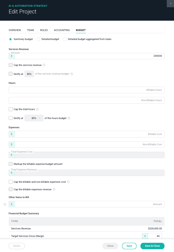The width and height of the screenshot is (174, 252).
Task: Close the Edit Project dialog with X
Action: point(171,3)
